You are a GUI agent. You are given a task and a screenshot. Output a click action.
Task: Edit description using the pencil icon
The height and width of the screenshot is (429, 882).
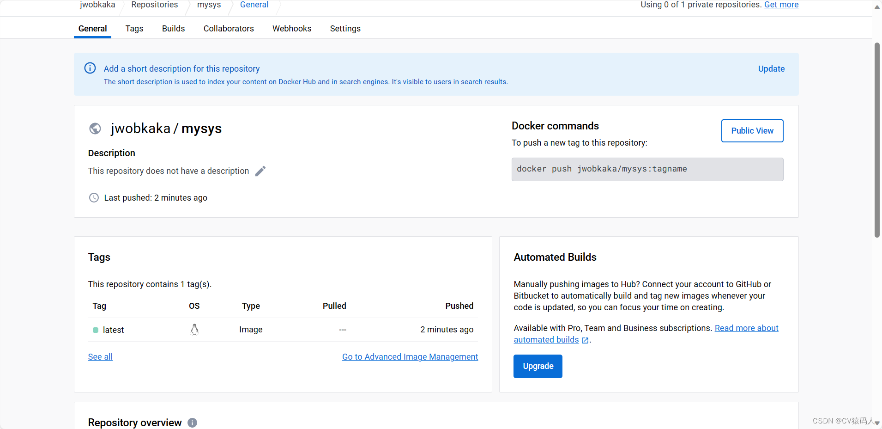tap(260, 171)
